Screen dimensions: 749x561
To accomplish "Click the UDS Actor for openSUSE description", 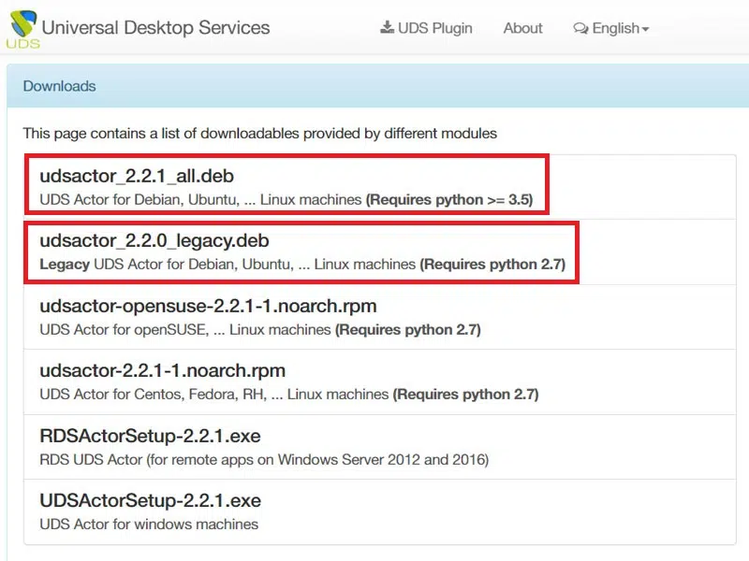I will coord(260,330).
